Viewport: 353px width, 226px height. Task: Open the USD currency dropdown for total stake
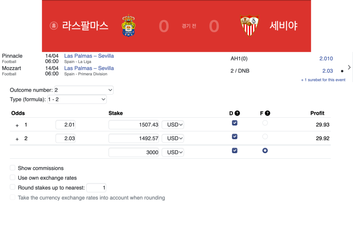click(173, 152)
